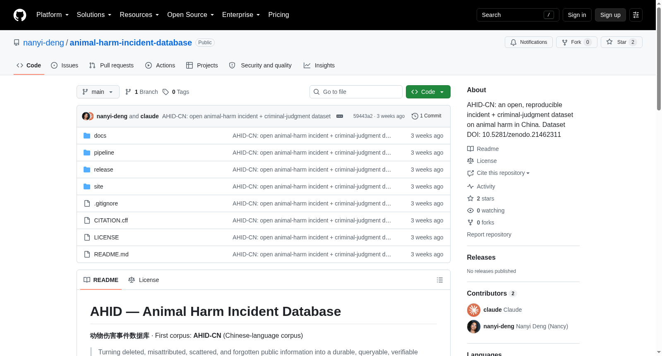Viewport: 662px width, 356px height.
Task: Click the README.md file icon
Action: pos(87,254)
